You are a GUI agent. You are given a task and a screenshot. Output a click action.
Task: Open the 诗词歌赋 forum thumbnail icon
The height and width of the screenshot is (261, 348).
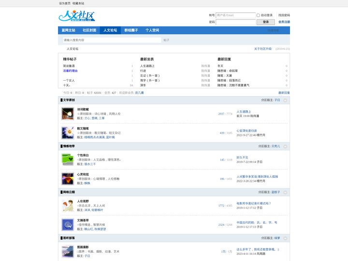(x=68, y=114)
